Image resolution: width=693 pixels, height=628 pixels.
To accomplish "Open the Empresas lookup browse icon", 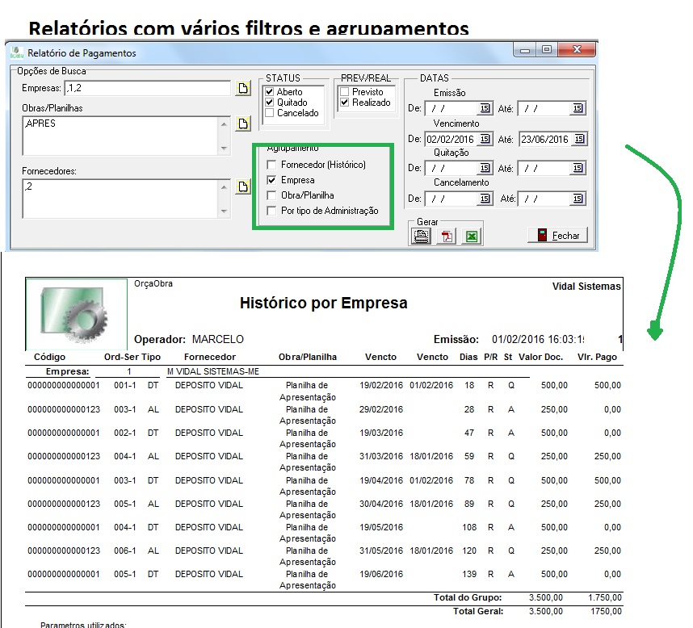I will (x=243, y=89).
